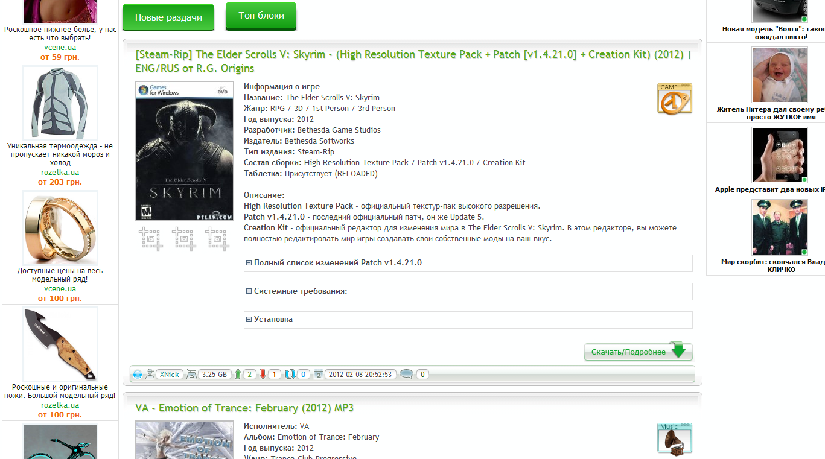Viewport: 825px width, 459px height.
Task: Open the 'VA - Emotion of Trance: February' title link
Action: [x=244, y=408]
